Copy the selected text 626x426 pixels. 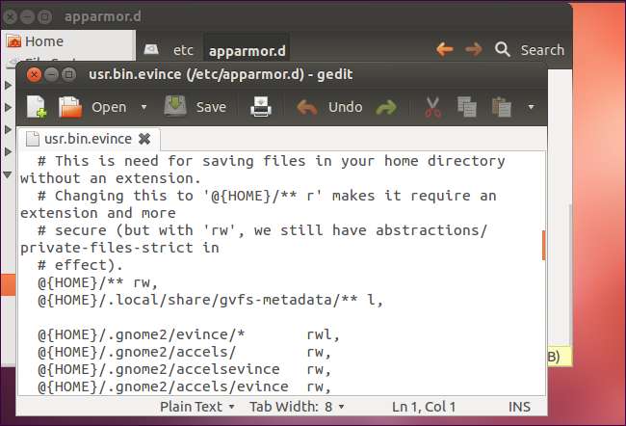pyautogui.click(x=467, y=106)
